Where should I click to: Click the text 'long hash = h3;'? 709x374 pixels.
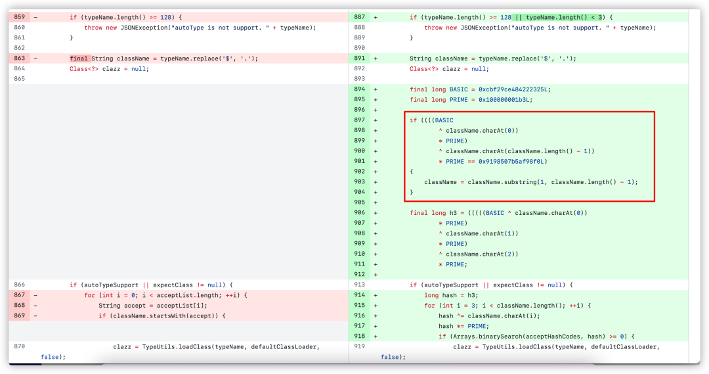(x=451, y=295)
